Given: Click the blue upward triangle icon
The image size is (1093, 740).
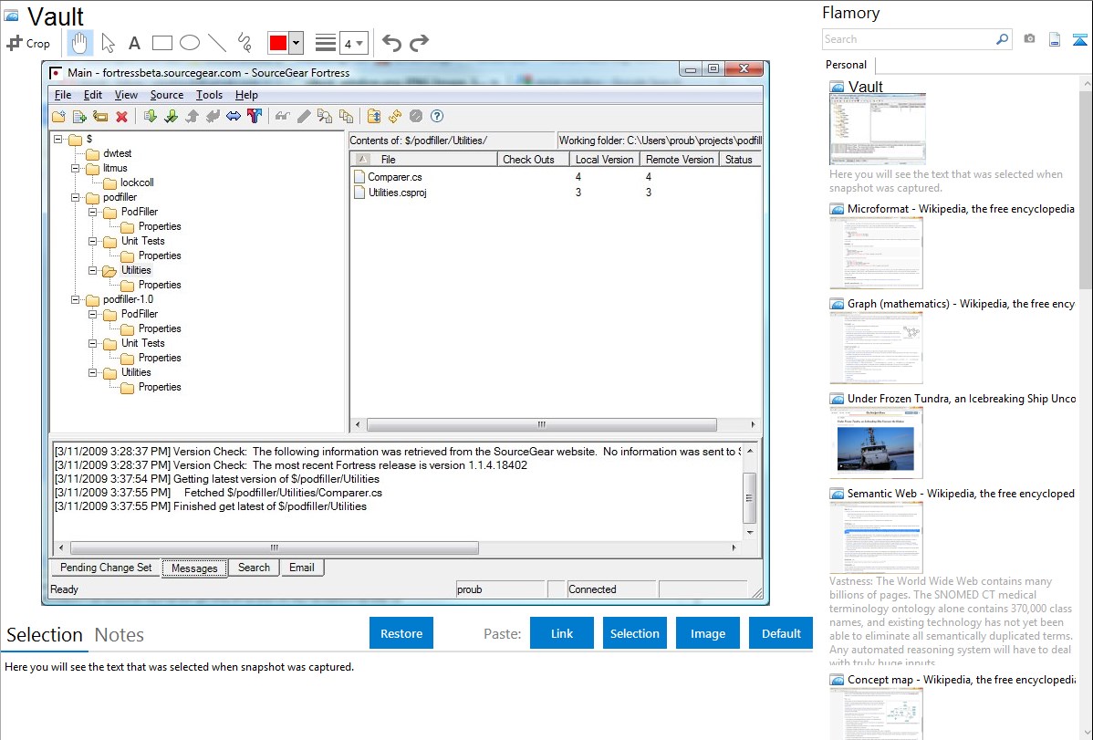Looking at the screenshot, I should click(x=1079, y=39).
